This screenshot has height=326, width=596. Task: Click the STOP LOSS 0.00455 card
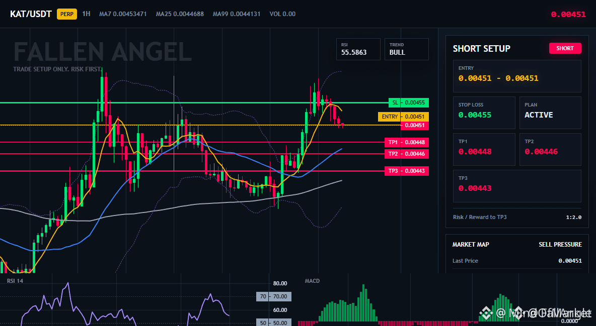484,113
